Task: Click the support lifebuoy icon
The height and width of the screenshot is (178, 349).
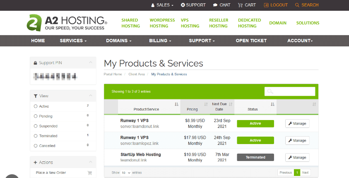Action: [x=183, y=5]
